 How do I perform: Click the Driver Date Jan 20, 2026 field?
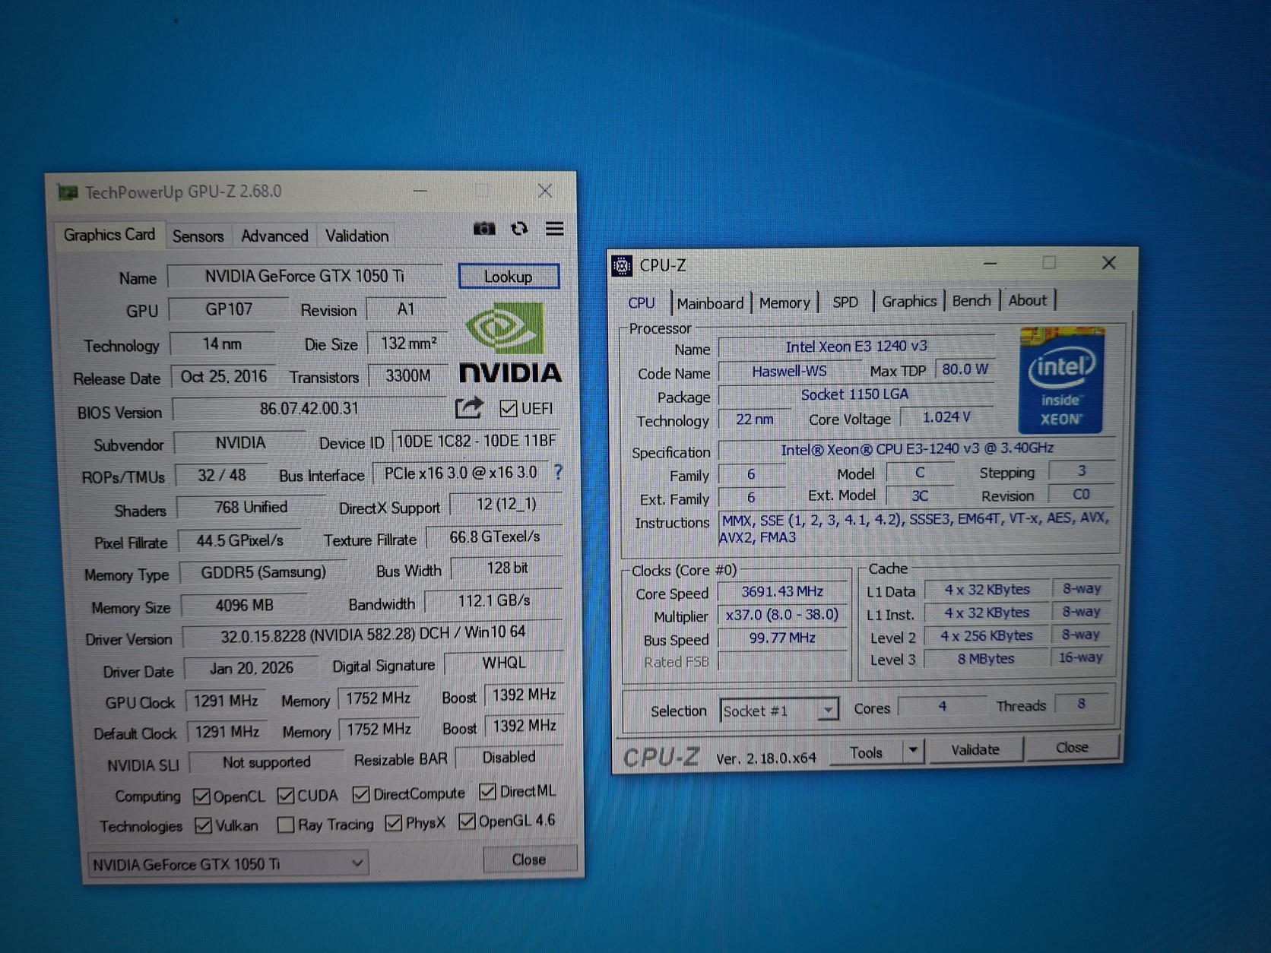click(x=252, y=667)
